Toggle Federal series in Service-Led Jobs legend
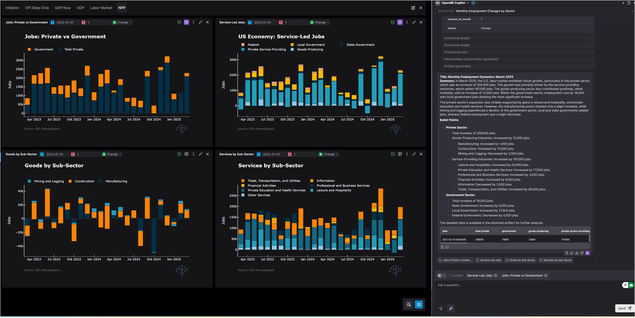The width and height of the screenshot is (635, 318). click(250, 45)
